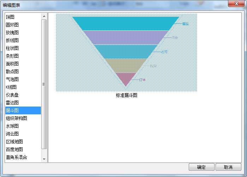Pick 散点图 in the list
247x177 pixels.
pyautogui.click(x=12, y=72)
